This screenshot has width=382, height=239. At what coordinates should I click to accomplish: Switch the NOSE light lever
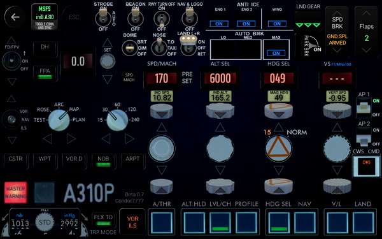[159, 47]
